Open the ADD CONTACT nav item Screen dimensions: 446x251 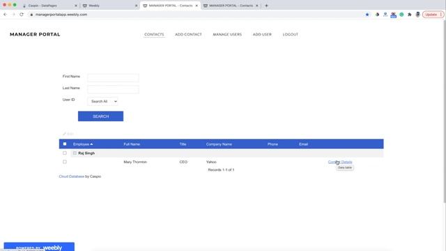tap(188, 34)
